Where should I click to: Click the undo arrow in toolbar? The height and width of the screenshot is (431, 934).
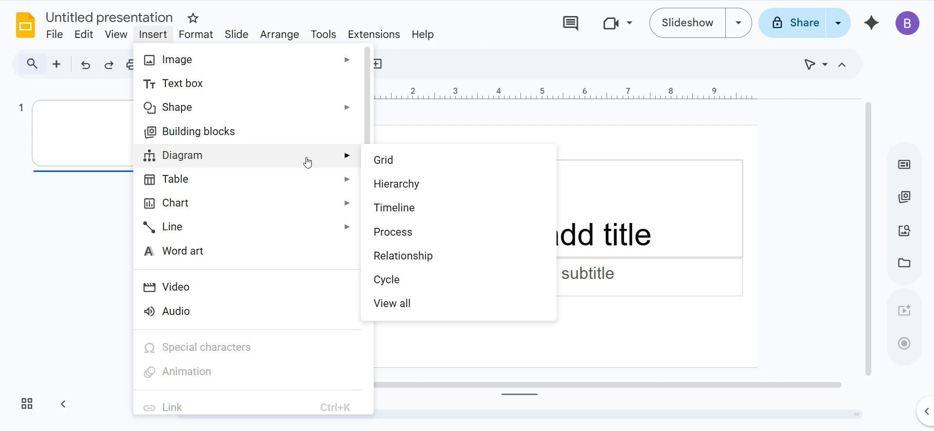tap(86, 65)
